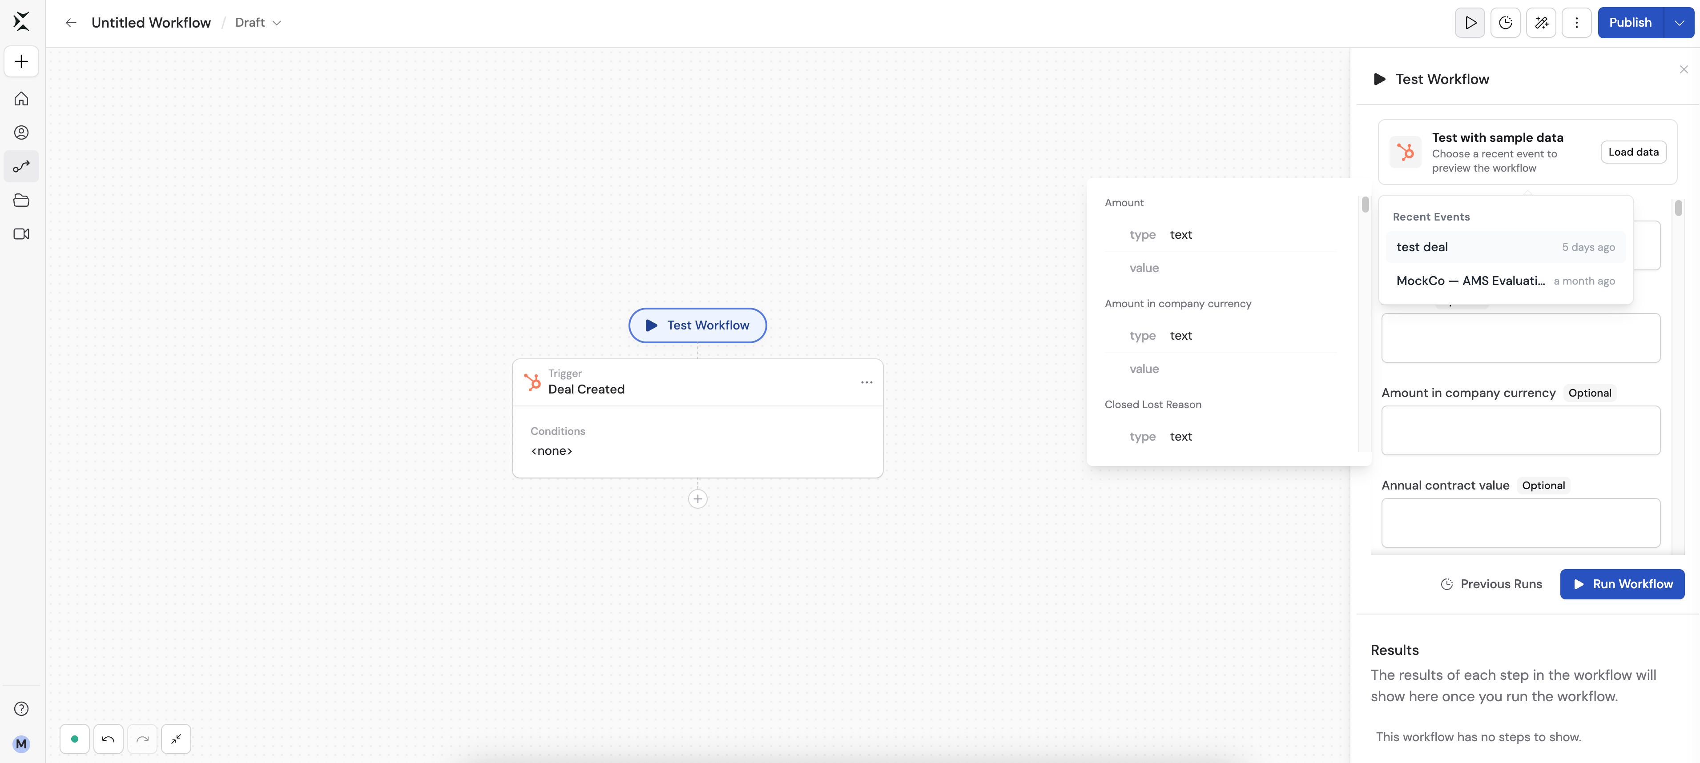Select the 'MockCo — AMS Evaluati...' recent event

(x=1505, y=281)
